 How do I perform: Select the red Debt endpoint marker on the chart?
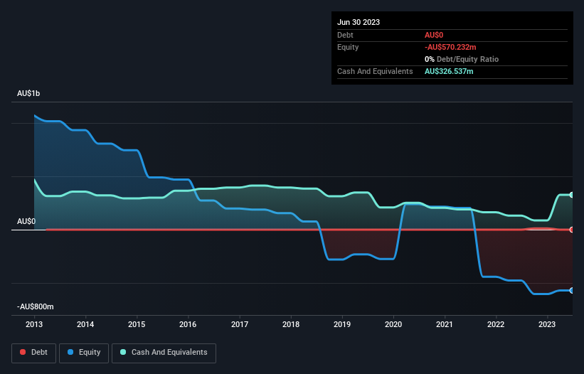pos(572,230)
